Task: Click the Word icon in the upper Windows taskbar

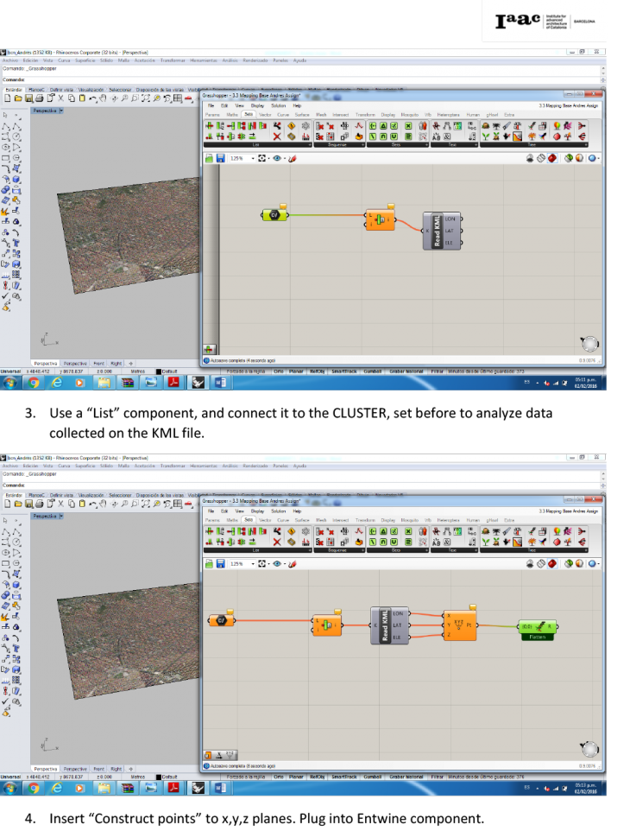Action: point(218,383)
